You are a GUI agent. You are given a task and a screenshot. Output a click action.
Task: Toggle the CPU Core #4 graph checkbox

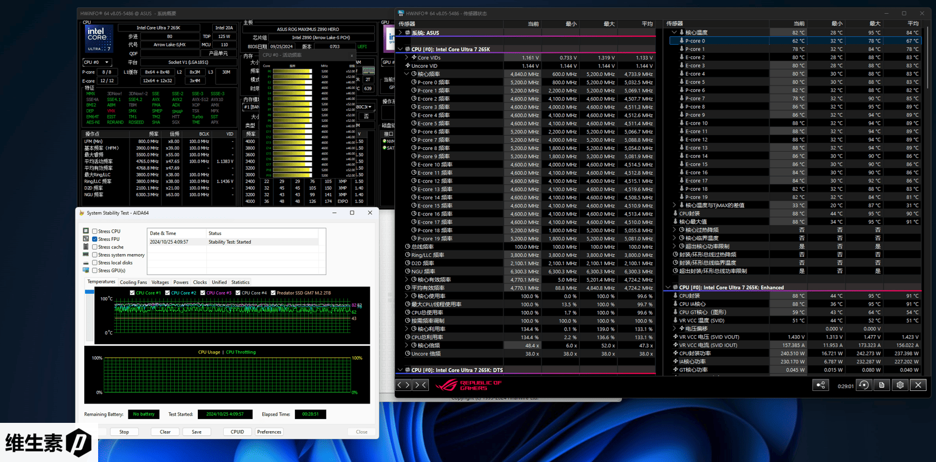click(238, 293)
